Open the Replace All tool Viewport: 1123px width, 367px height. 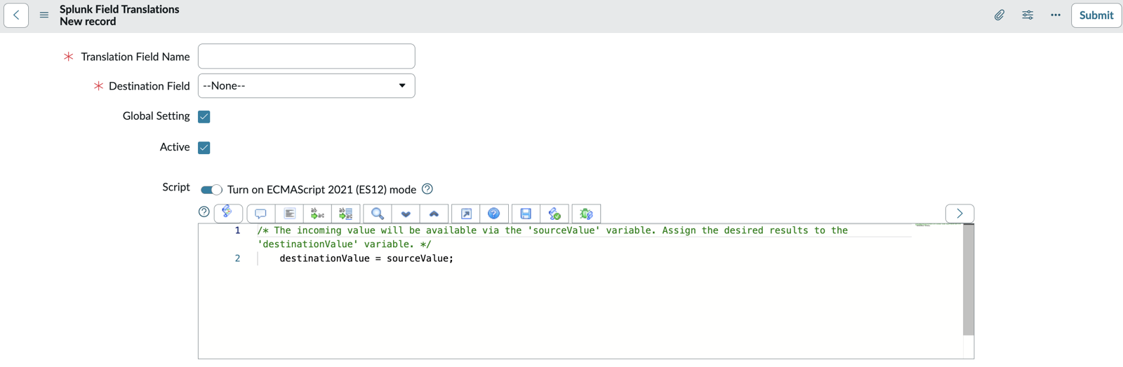click(345, 214)
